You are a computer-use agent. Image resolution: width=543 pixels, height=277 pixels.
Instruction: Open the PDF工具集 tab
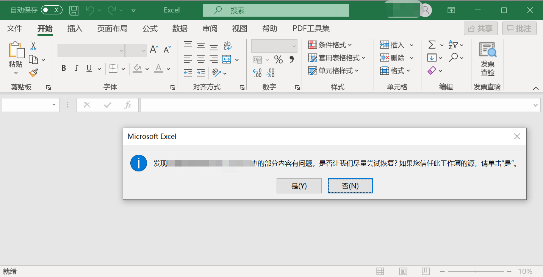(311, 28)
